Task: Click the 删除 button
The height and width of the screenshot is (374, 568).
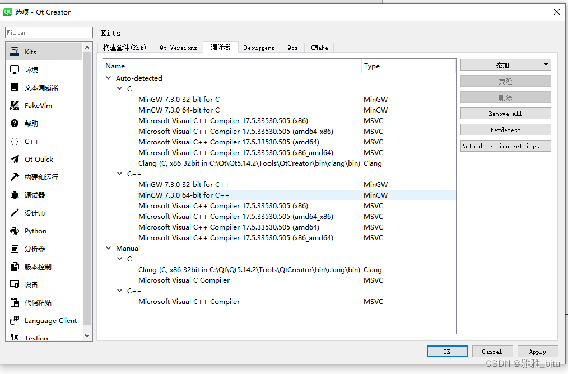Action: (506, 97)
